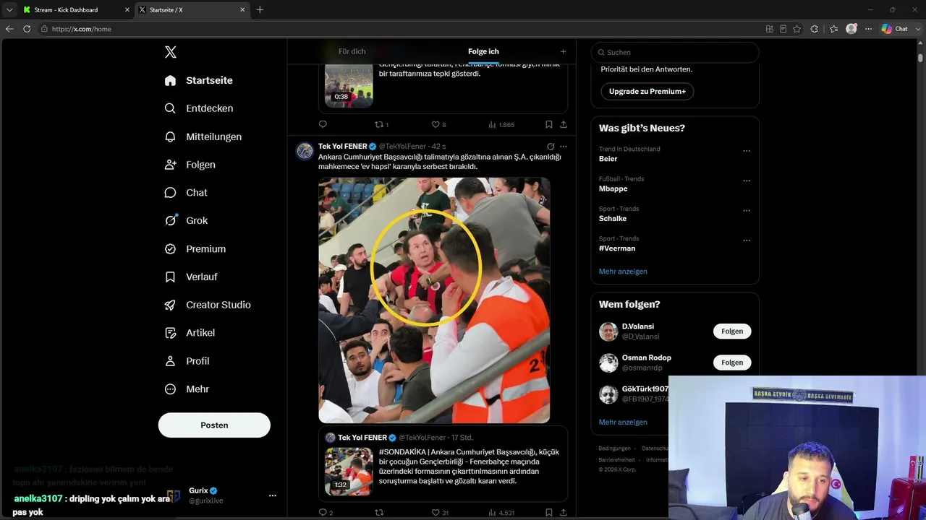
Task: Click the Posten button
Action: point(214,425)
